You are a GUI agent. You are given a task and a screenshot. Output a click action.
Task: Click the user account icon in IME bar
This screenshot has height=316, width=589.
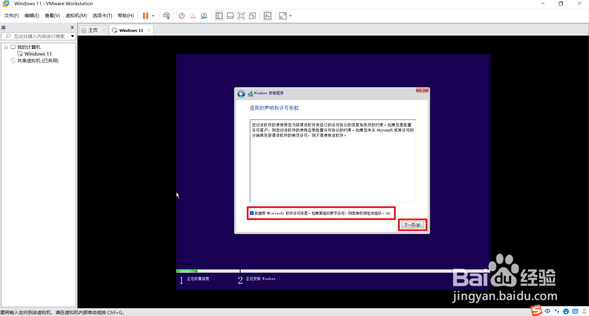584,311
